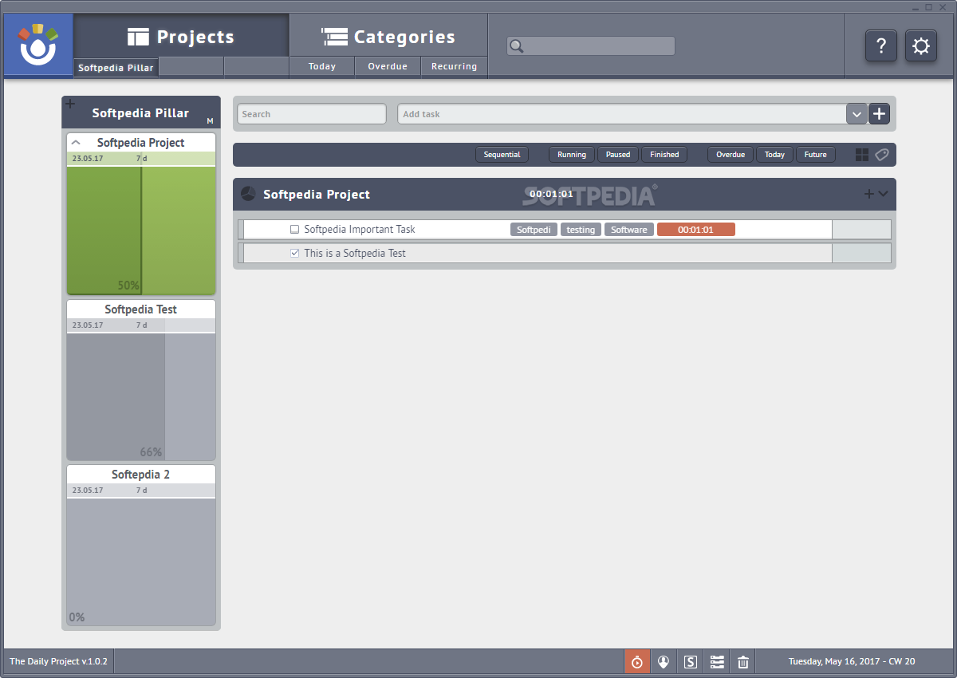This screenshot has height=678, width=957.
Task: Open the help question mark button
Action: pyautogui.click(x=881, y=46)
